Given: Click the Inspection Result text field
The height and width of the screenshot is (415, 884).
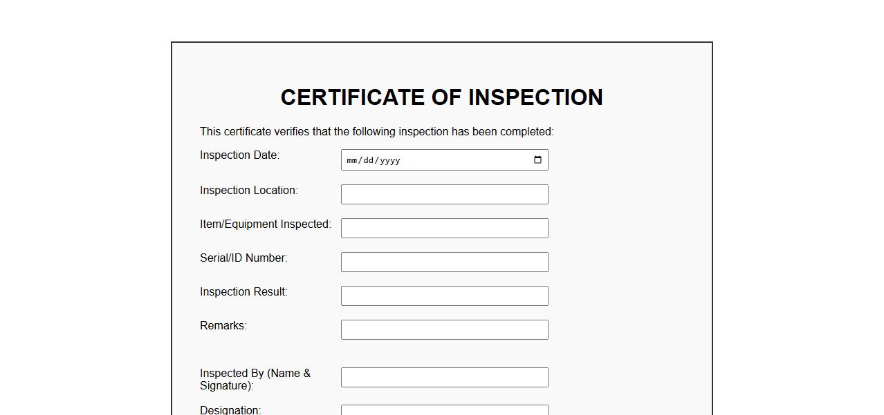Looking at the screenshot, I should pyautogui.click(x=444, y=296).
